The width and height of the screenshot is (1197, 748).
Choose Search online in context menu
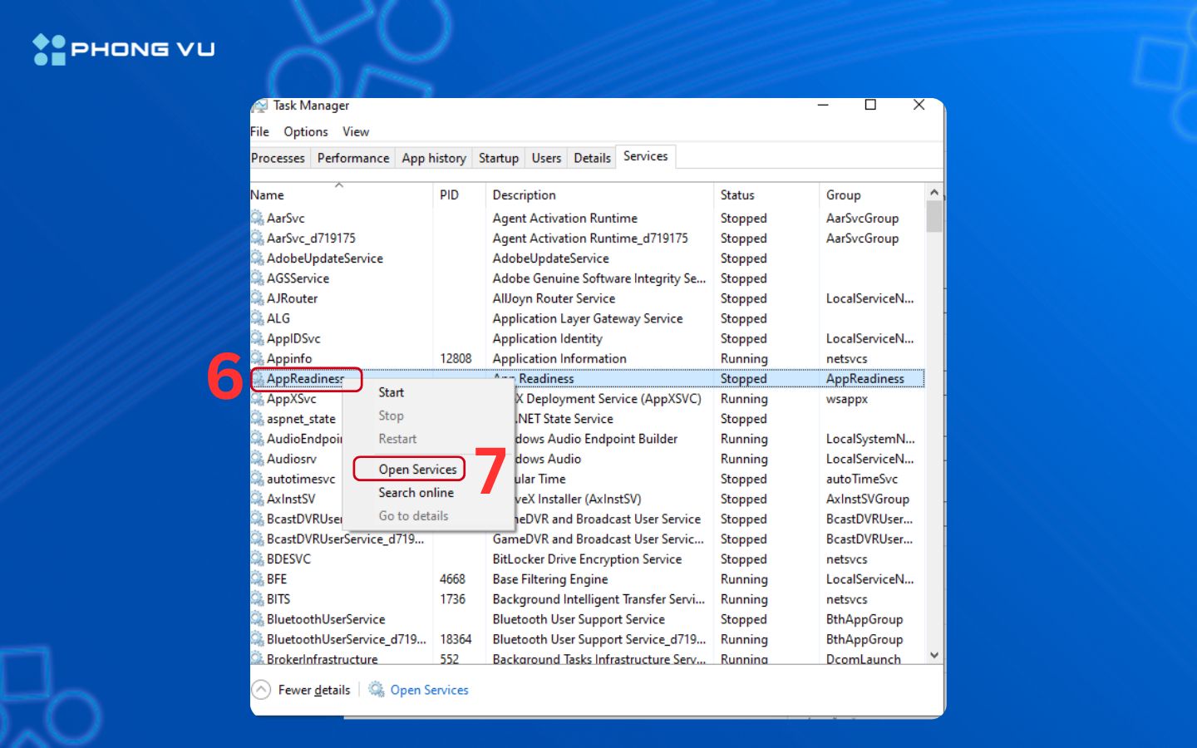coord(416,493)
